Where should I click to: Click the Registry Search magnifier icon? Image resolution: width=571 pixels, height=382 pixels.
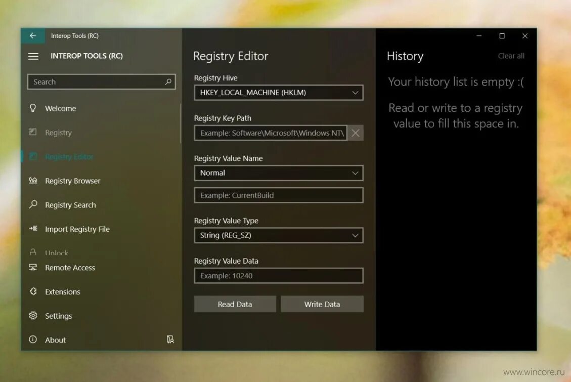pyautogui.click(x=32, y=205)
